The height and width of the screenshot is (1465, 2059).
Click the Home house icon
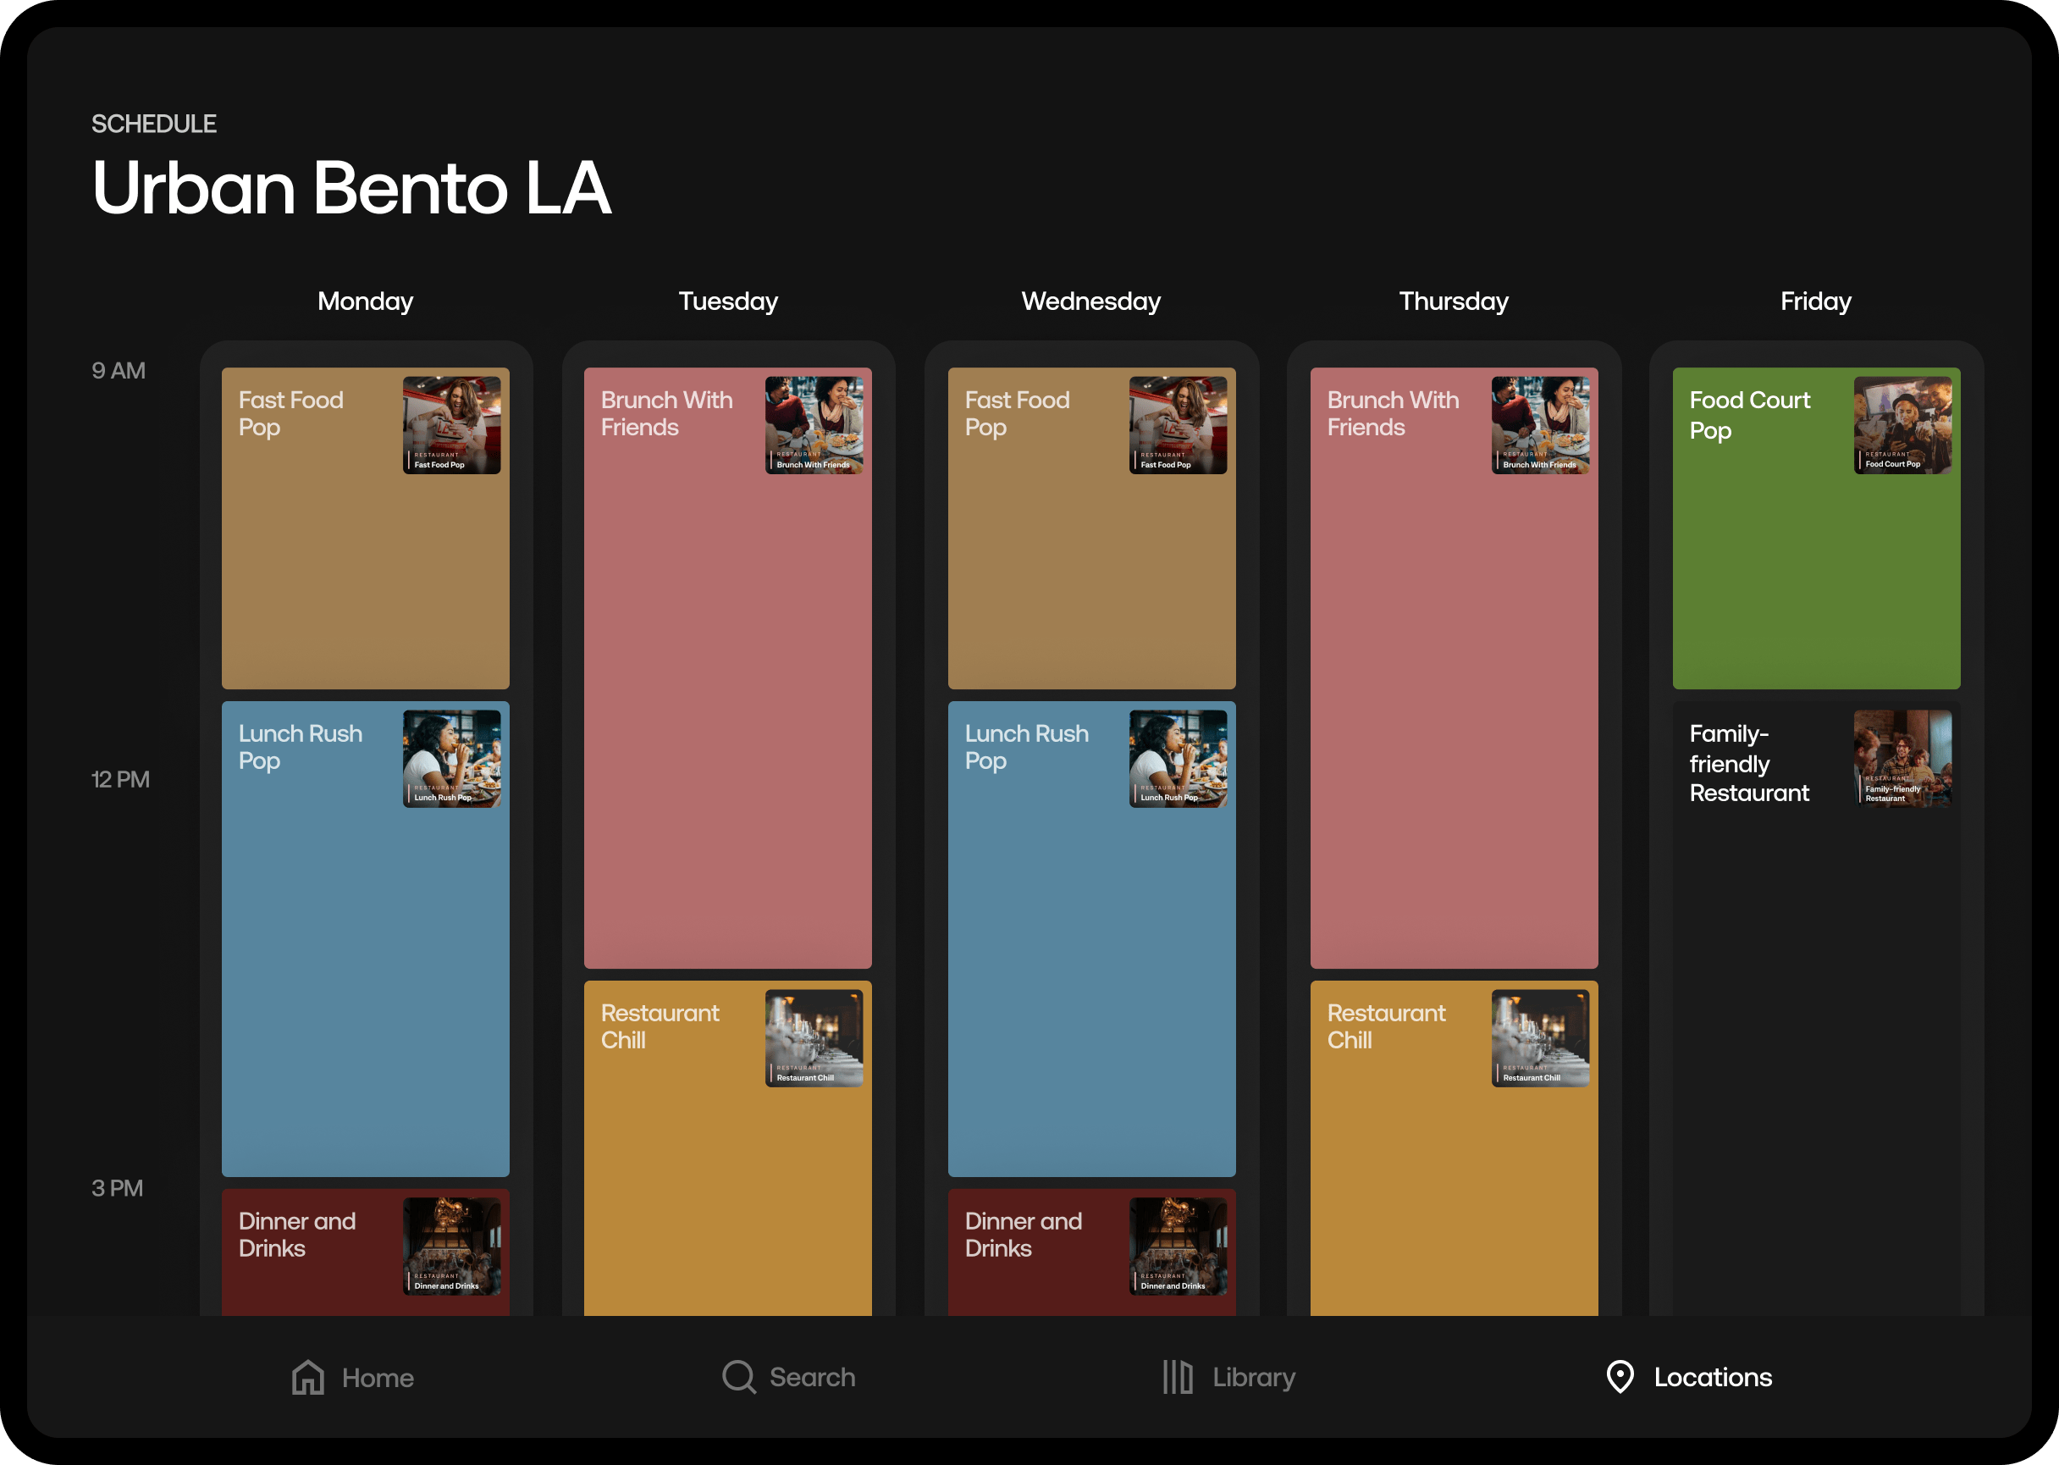[307, 1378]
